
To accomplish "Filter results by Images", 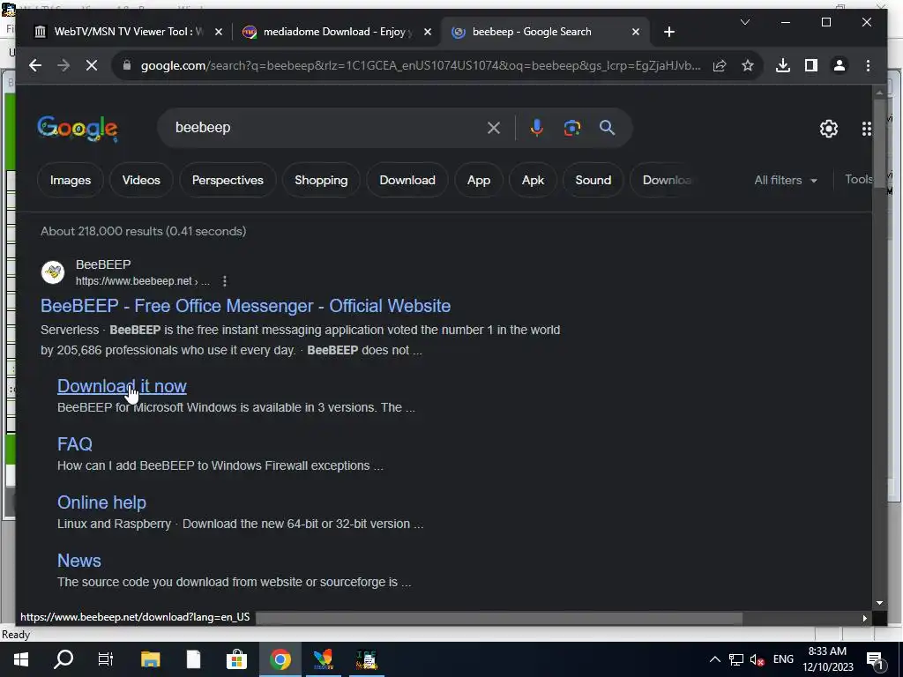I will [x=71, y=180].
